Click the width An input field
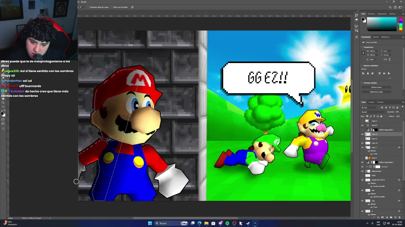 [x=374, y=51]
